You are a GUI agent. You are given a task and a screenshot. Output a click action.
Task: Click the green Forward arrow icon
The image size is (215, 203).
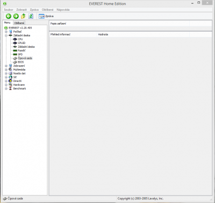click(x=16, y=16)
